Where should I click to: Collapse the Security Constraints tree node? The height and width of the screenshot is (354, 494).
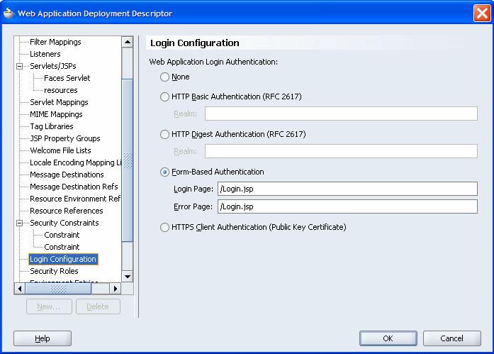click(20, 223)
